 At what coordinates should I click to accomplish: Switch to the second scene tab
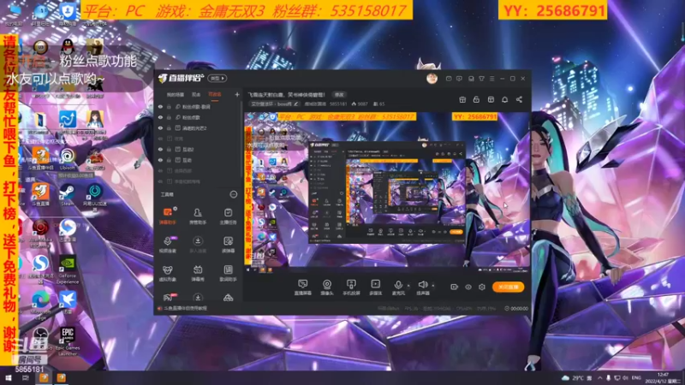[x=196, y=94]
